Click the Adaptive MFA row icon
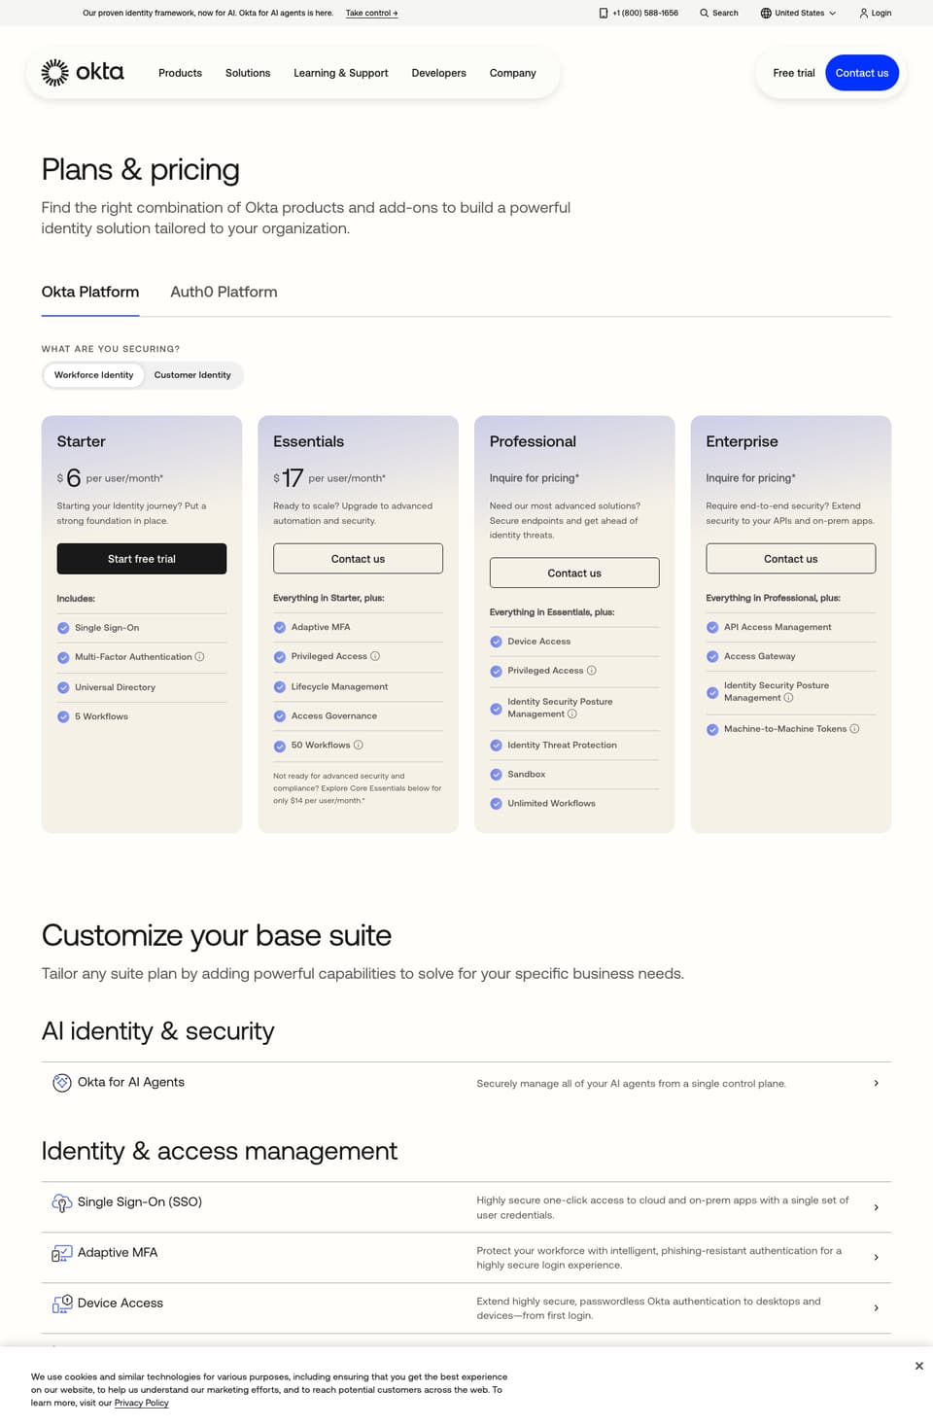 (x=61, y=1253)
